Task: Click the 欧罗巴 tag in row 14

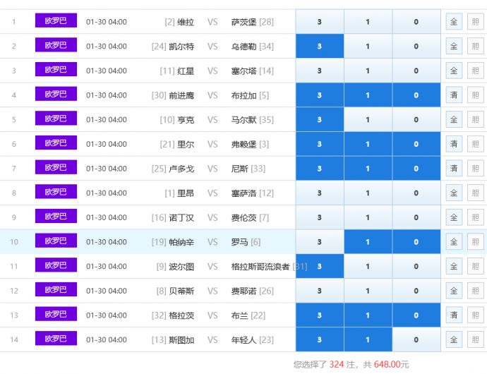Action: click(56, 339)
